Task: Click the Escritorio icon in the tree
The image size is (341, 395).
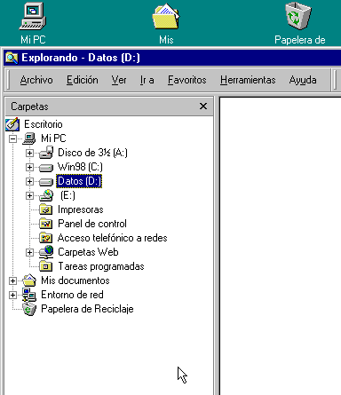Action: [x=12, y=124]
